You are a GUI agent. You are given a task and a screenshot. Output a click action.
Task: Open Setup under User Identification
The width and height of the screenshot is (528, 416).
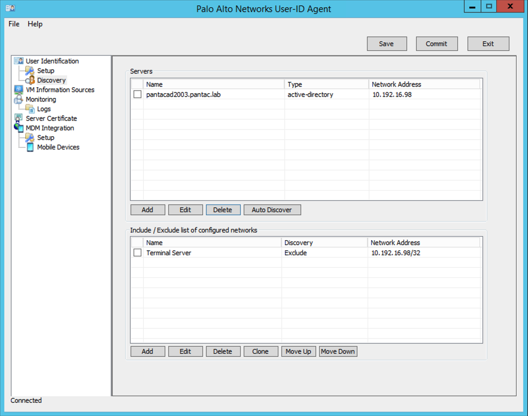point(45,70)
